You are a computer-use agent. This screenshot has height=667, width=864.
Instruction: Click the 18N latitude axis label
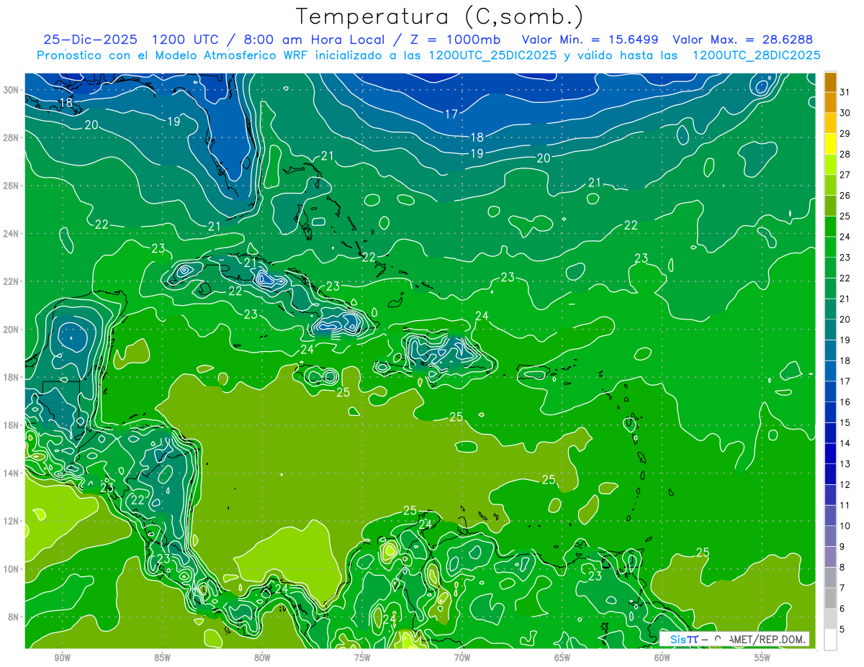12,377
